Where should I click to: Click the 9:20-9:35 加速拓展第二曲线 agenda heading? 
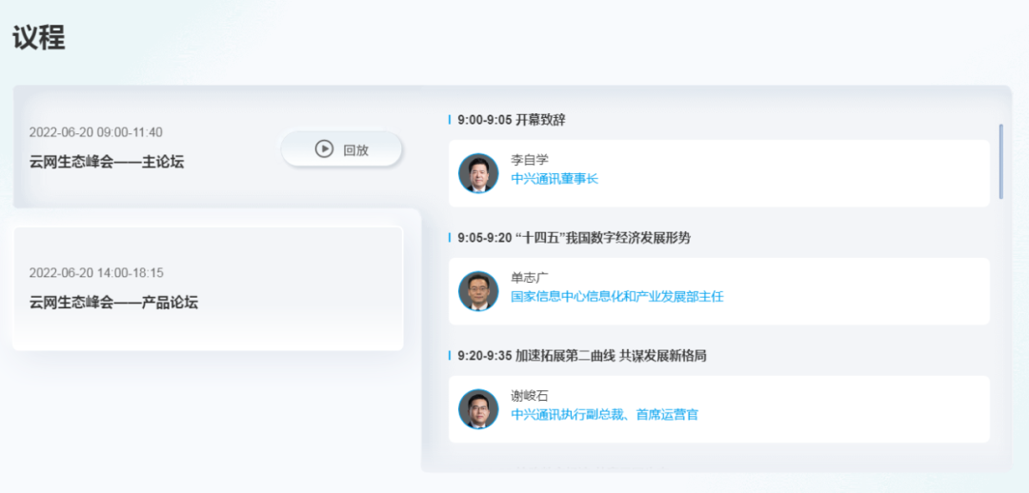coord(581,356)
